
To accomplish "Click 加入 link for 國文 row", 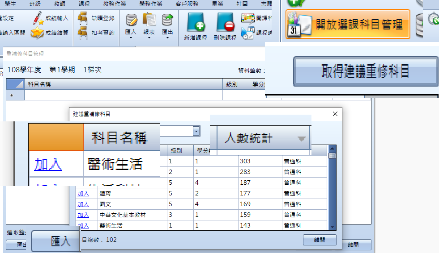I will [83, 204].
